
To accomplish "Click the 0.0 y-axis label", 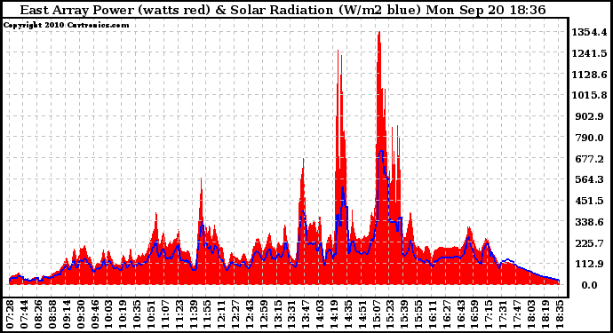I will 589,285.
